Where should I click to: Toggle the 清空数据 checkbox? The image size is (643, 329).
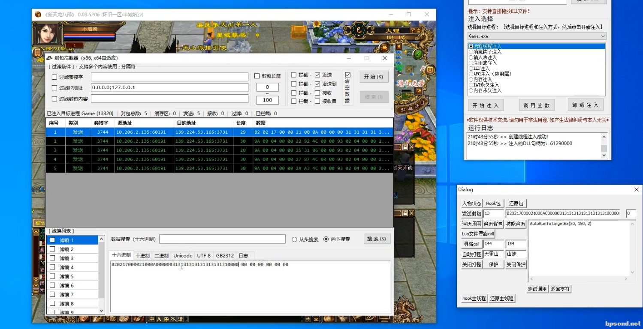[x=348, y=75]
